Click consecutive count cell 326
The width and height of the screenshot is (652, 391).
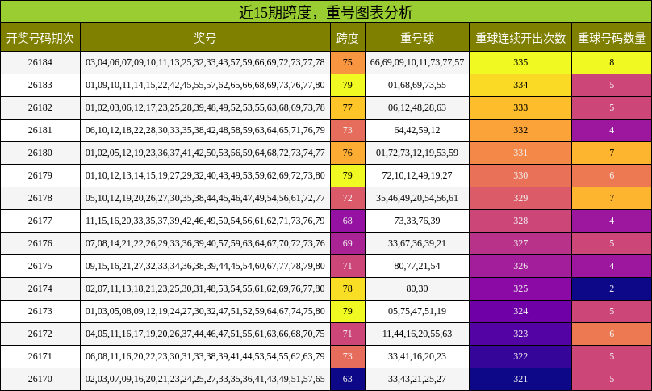520,266
